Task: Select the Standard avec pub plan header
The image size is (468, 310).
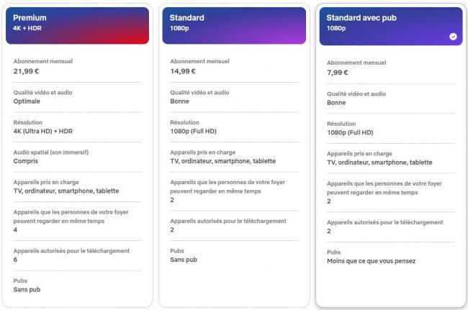Action: 391,26
